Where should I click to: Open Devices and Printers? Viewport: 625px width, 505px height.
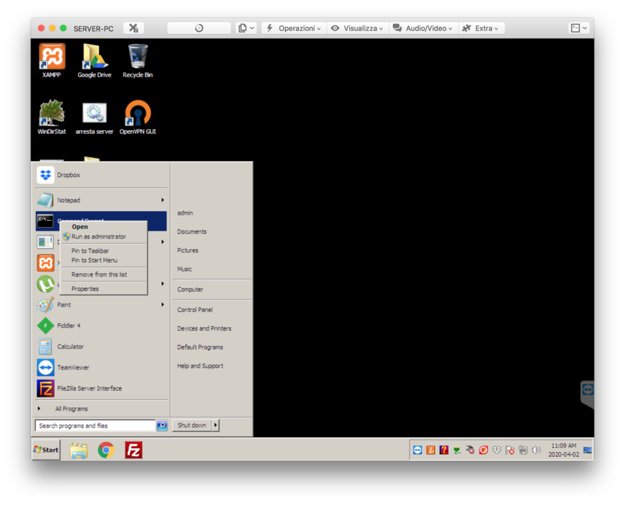click(204, 329)
